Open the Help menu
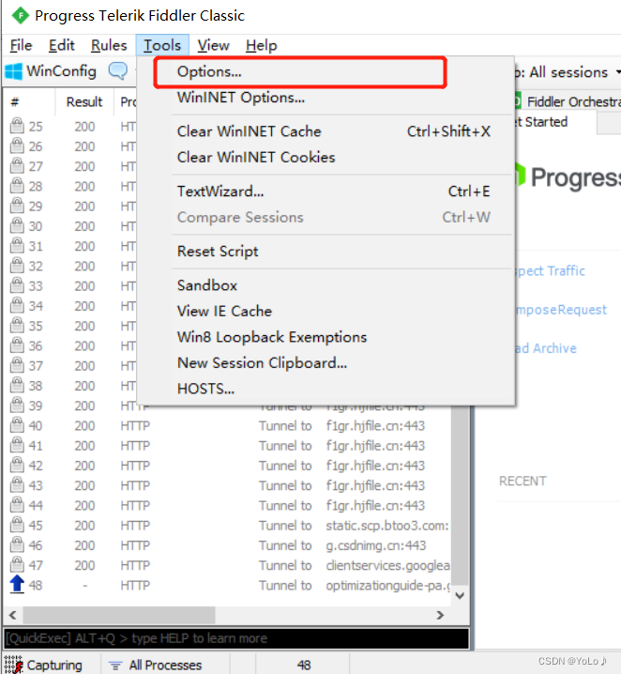Image resolution: width=621 pixels, height=674 pixels. [x=261, y=45]
